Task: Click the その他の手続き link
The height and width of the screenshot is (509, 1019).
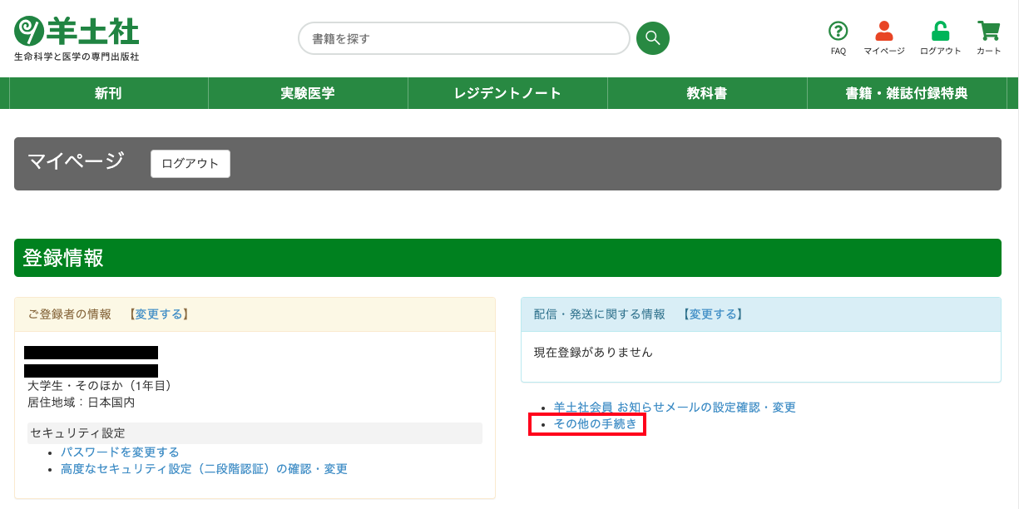Action: pyautogui.click(x=595, y=424)
